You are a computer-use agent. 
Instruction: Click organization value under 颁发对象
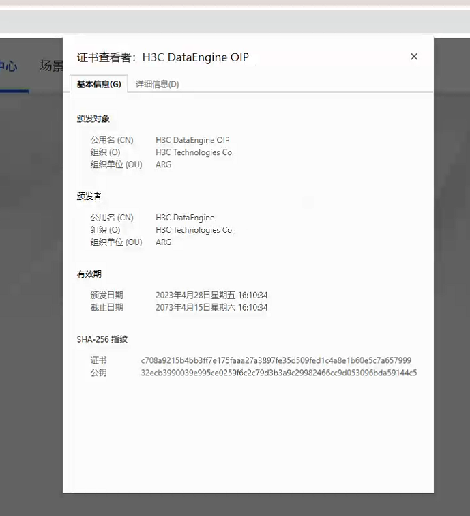coord(194,152)
